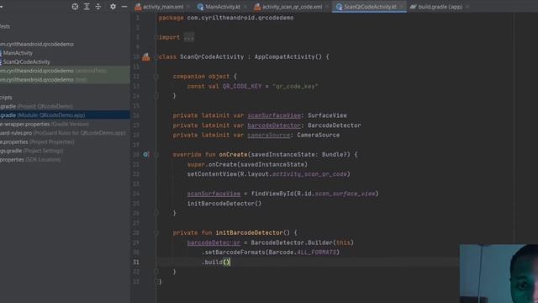Open gradle-wrapper.properties (Gradle Version) file

pos(45,124)
